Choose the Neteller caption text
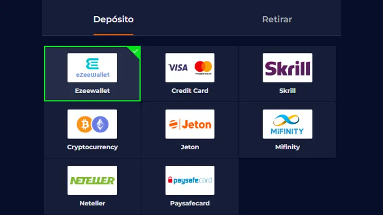 (92, 204)
